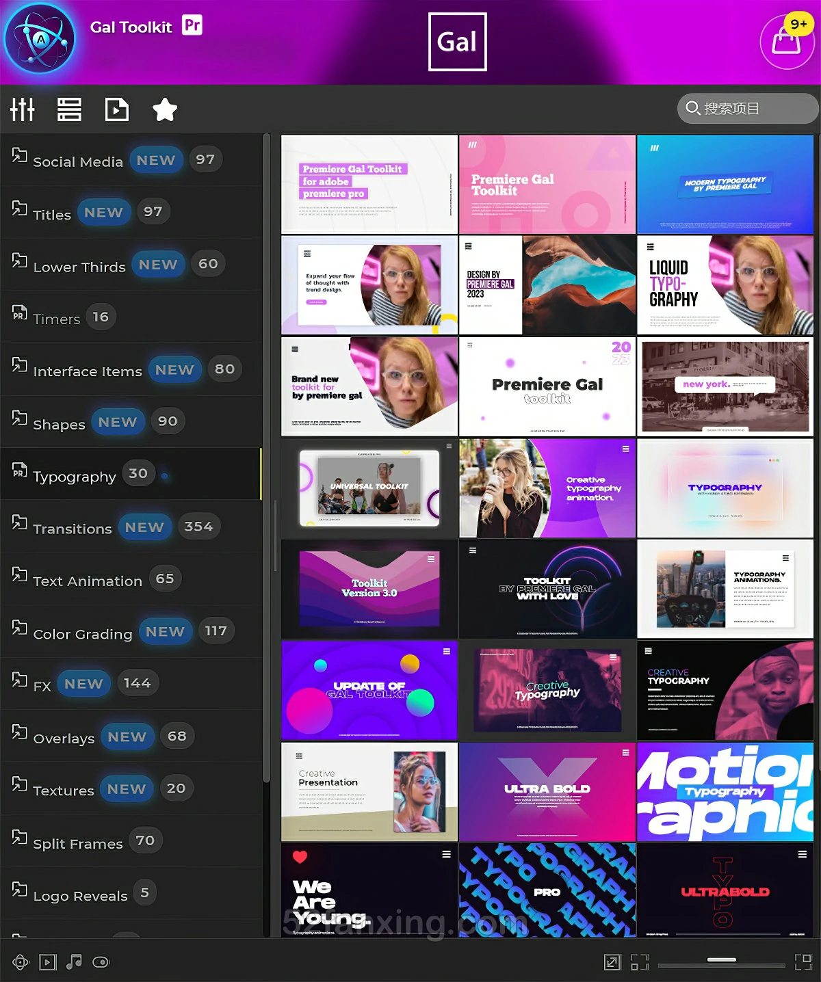The image size is (821, 982).
Task: Open the Timers category
Action: pyautogui.click(x=131, y=317)
